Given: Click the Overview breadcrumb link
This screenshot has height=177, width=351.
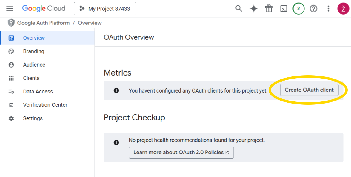Looking at the screenshot, I should (x=90, y=23).
